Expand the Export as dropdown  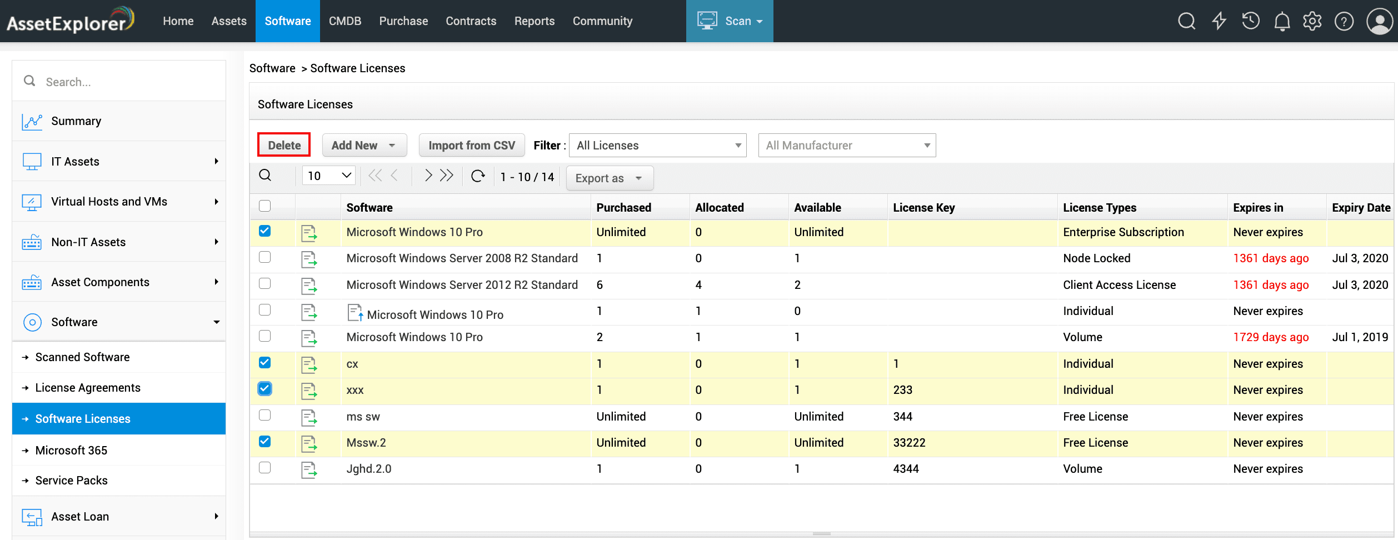click(609, 178)
